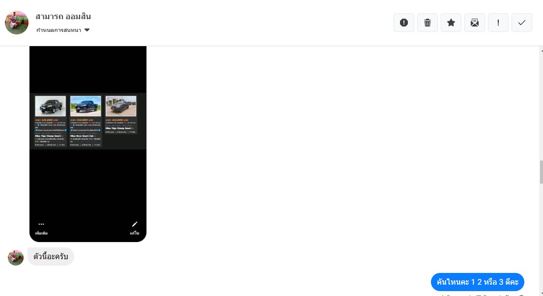Select the ตัวนี้อะครับ message bubble
The width and height of the screenshot is (543, 296).
51,257
